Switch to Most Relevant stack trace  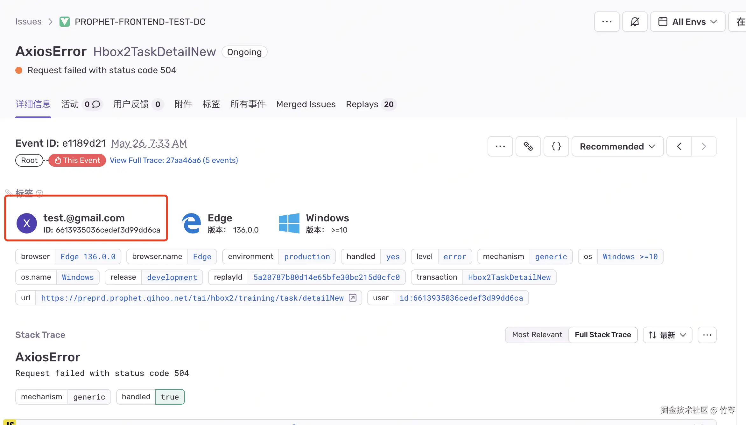pyautogui.click(x=537, y=335)
